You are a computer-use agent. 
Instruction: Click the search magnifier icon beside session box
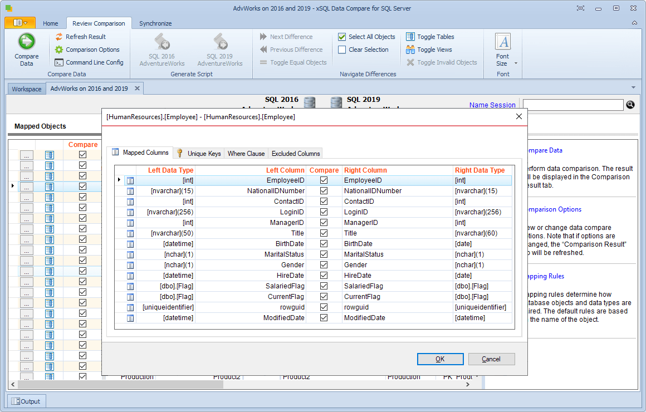[630, 105]
